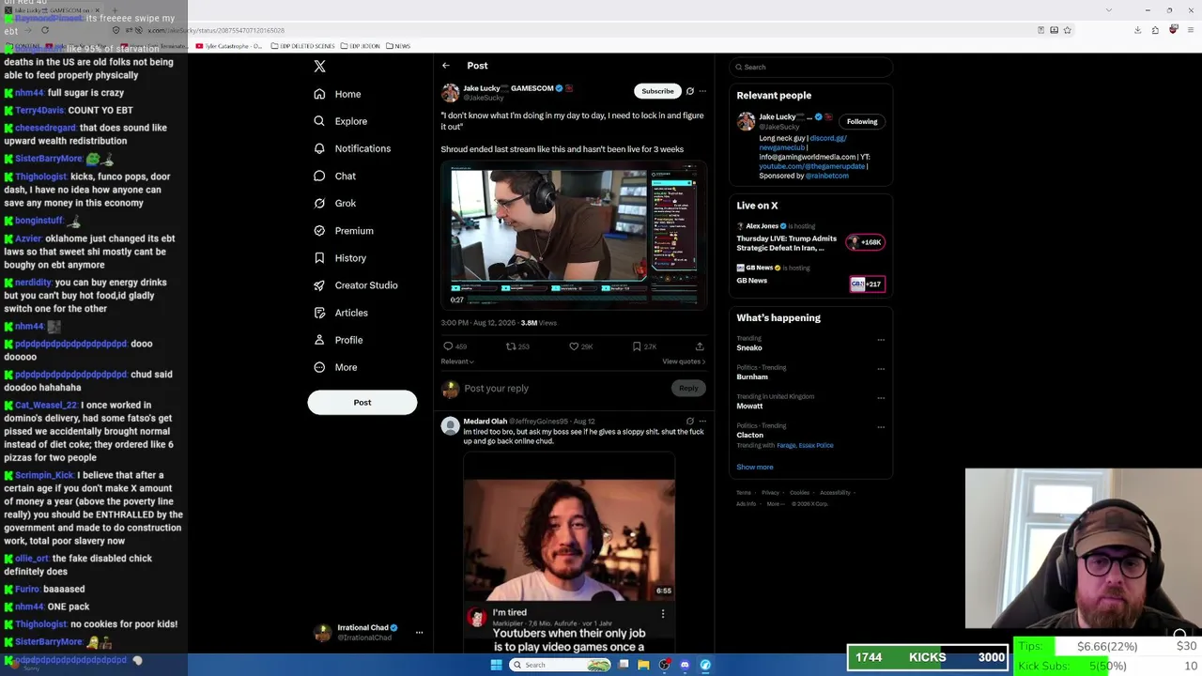Open more options on Medard Olah's reply

click(702, 422)
